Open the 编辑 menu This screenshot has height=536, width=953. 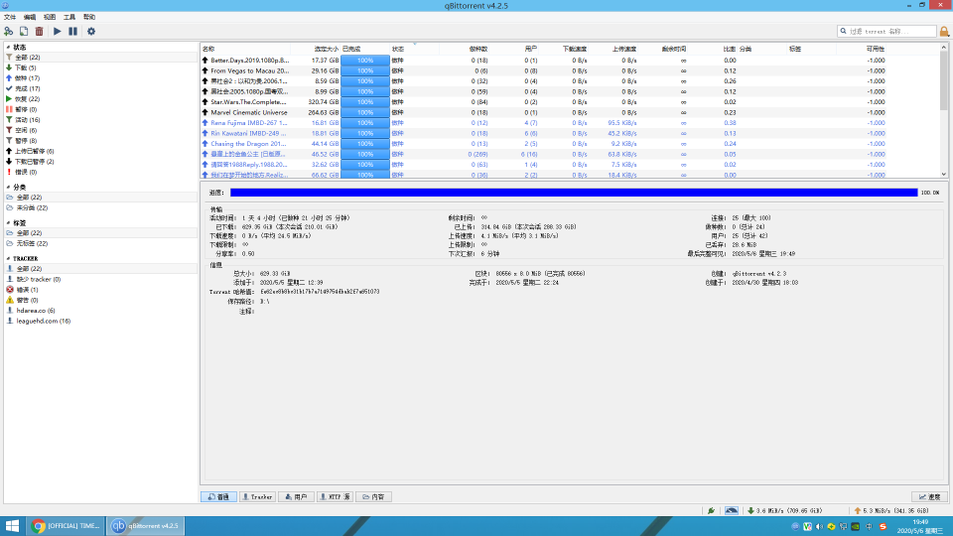pos(29,17)
